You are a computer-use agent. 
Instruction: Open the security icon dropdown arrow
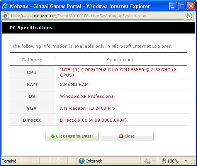point(154,161)
